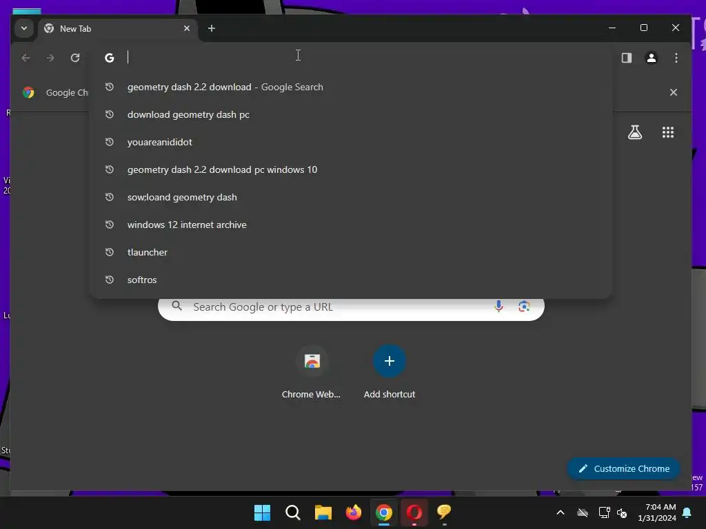706x529 pixels.
Task: Open Chrome three-dot menu
Action: (676, 58)
